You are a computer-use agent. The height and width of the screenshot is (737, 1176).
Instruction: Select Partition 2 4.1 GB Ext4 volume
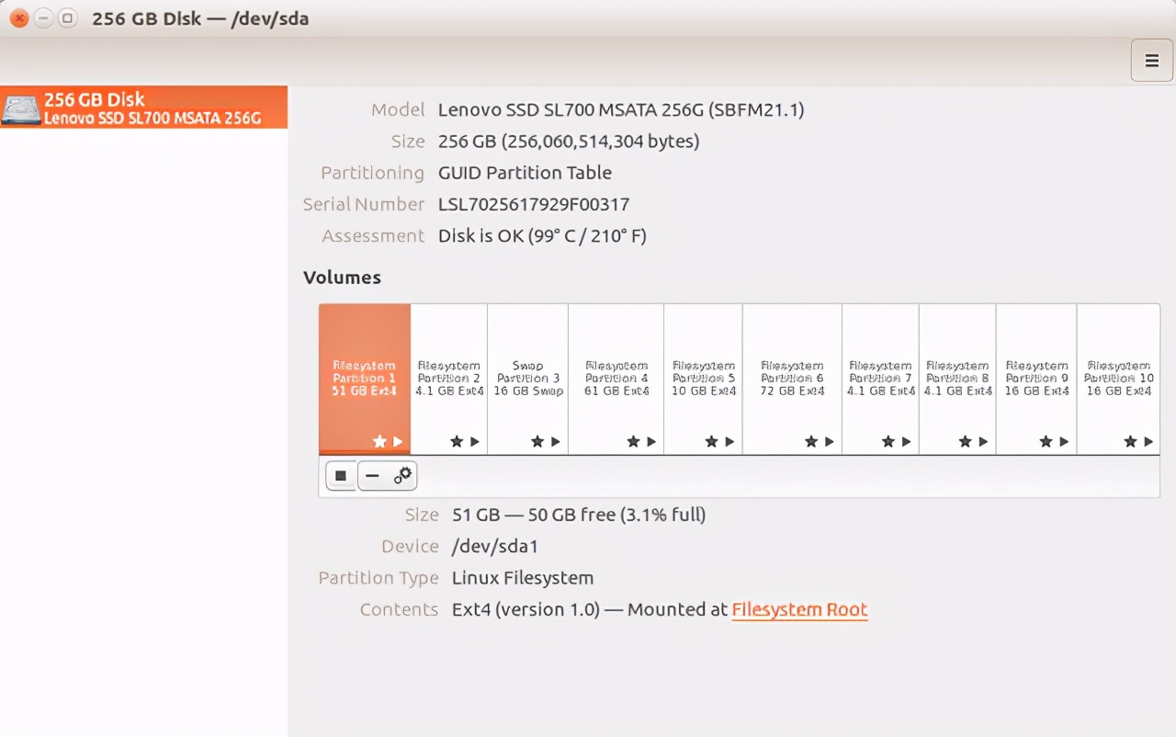[449, 379]
